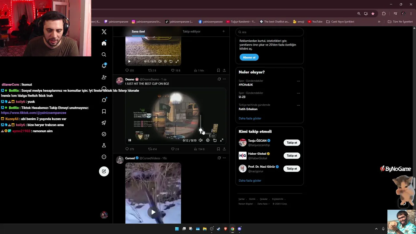Toggle picture-in-picture on Deano's video

pyautogui.click(x=215, y=140)
